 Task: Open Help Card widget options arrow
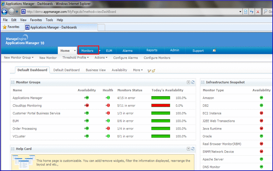pos(188,149)
